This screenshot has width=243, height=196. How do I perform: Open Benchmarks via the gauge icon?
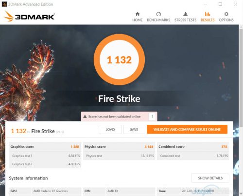[x=158, y=14]
